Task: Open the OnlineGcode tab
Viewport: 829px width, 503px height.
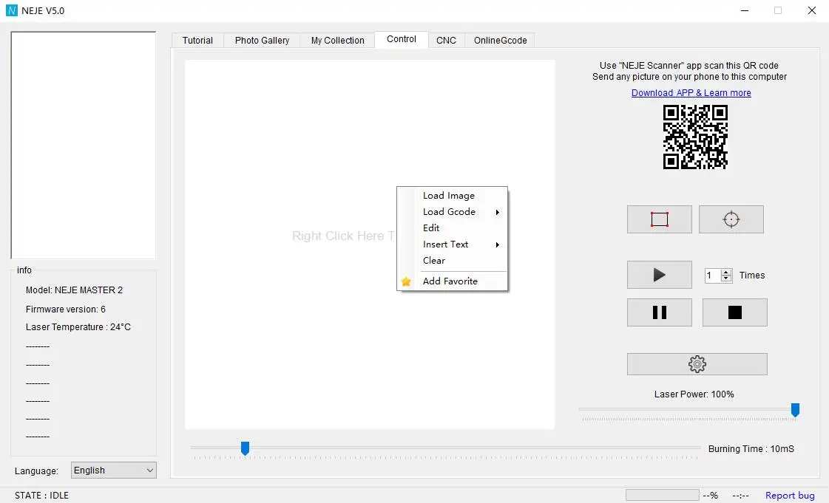Action: tap(500, 41)
